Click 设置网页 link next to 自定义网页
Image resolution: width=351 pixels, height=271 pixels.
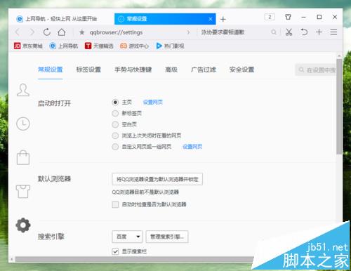[x=192, y=147]
